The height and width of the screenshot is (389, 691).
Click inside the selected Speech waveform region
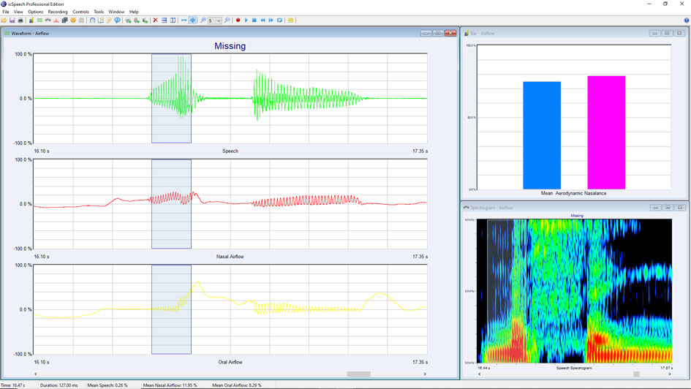(x=171, y=98)
